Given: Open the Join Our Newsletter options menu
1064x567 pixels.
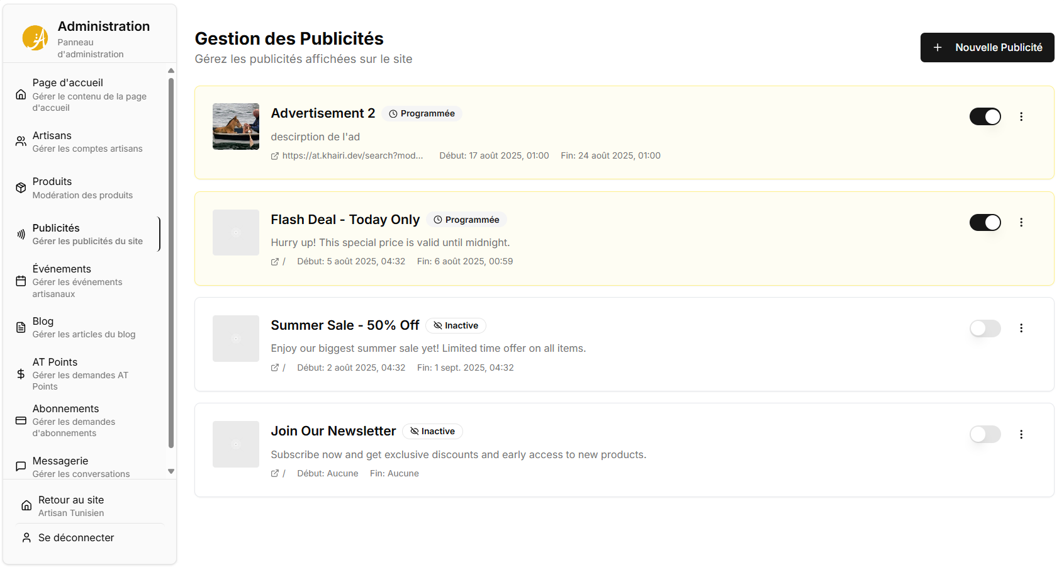Looking at the screenshot, I should click(x=1021, y=434).
